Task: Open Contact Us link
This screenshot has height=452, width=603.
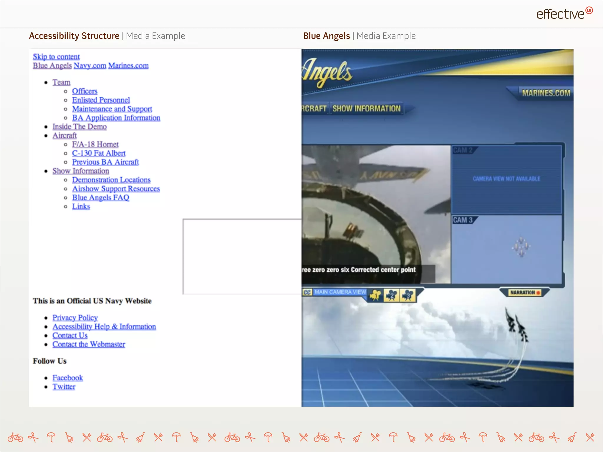Action: pyautogui.click(x=70, y=335)
